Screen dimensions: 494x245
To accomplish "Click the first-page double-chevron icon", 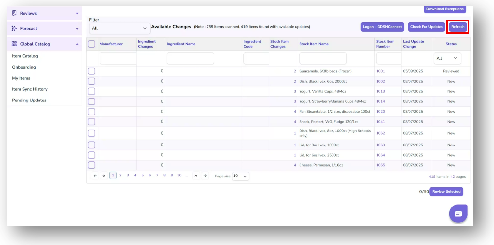I will point(104,175).
